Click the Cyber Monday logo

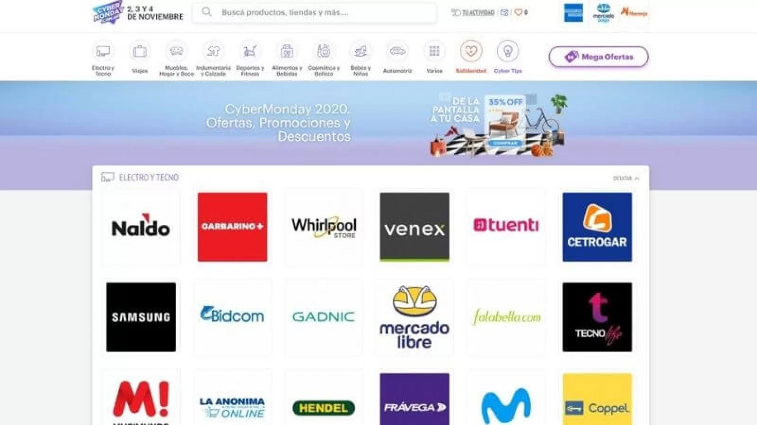[108, 13]
